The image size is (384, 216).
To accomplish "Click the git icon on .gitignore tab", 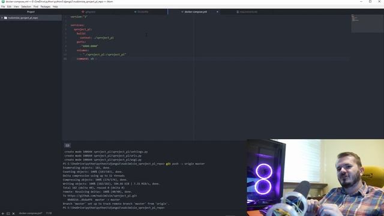I will [x=83, y=12].
